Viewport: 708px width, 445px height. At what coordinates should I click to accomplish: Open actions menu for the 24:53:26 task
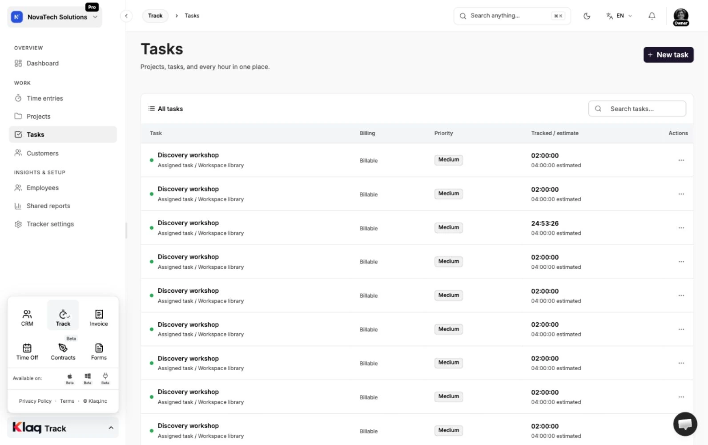[681, 228]
